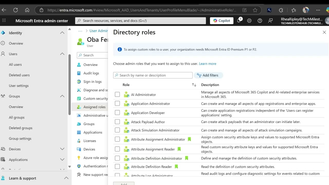The height and width of the screenshot is (185, 329).
Task: Click the Attack Payload Author role icon
Action: [126, 122]
